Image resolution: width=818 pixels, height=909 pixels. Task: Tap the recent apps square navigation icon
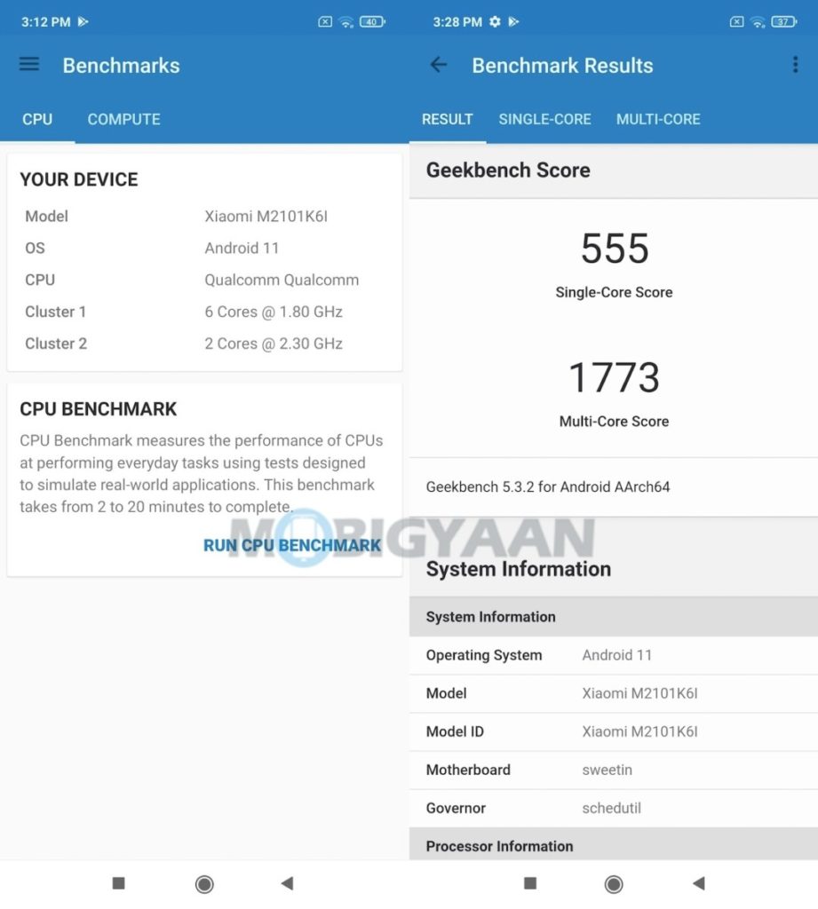[x=120, y=883]
